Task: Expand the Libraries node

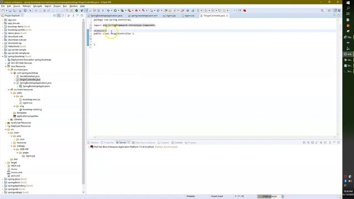Action: 9,119
